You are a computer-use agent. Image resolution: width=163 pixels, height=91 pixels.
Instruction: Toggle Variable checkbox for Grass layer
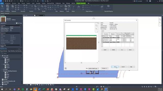(x=131, y=36)
